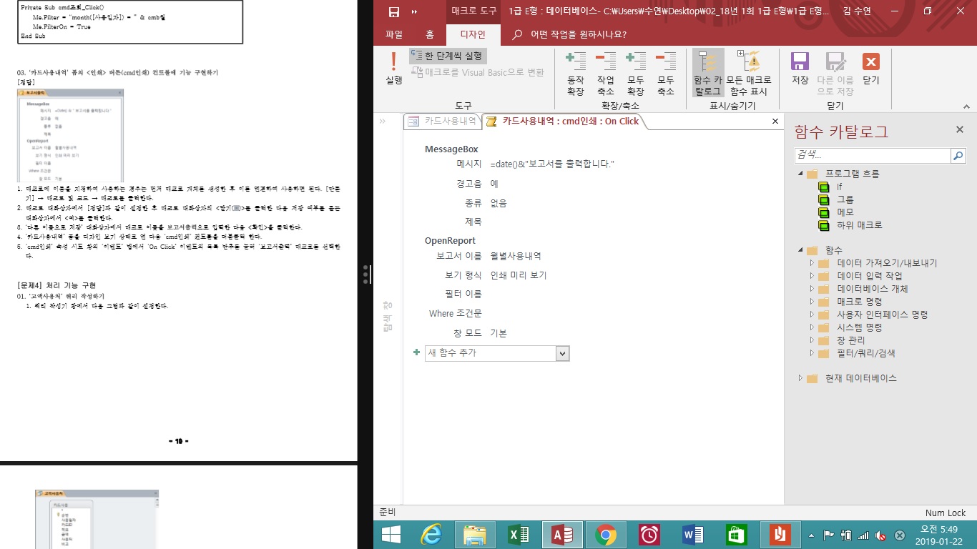Open Excel from the Windows taskbar
The height and width of the screenshot is (549, 977).
pyautogui.click(x=518, y=534)
